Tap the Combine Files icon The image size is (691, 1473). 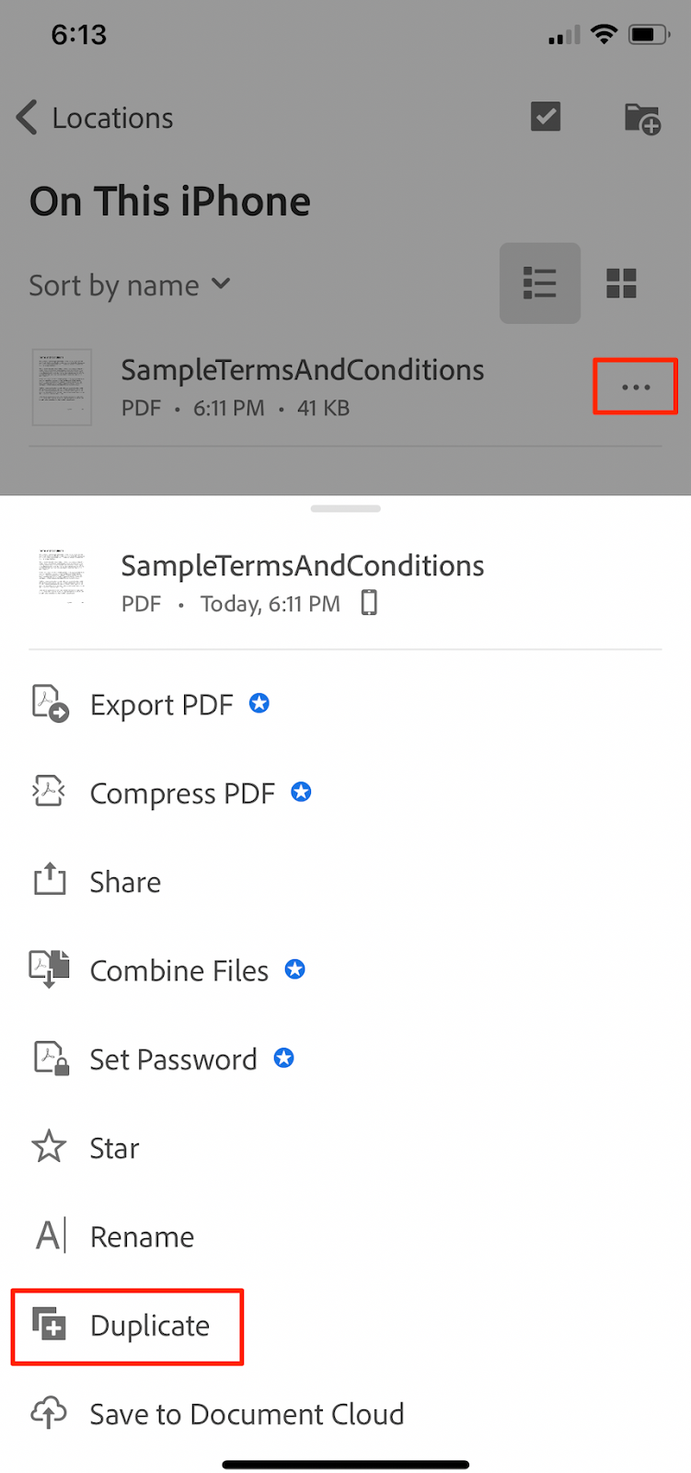point(50,968)
